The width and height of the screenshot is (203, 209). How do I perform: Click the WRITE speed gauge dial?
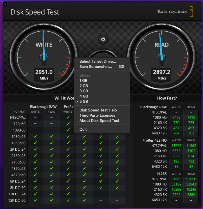coord(44,57)
